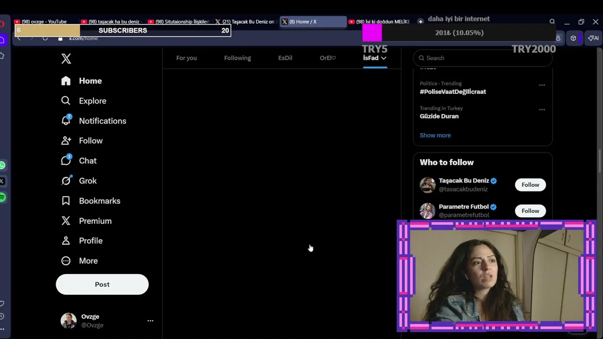Open Notifications text link
603x339 pixels.
coord(103,121)
